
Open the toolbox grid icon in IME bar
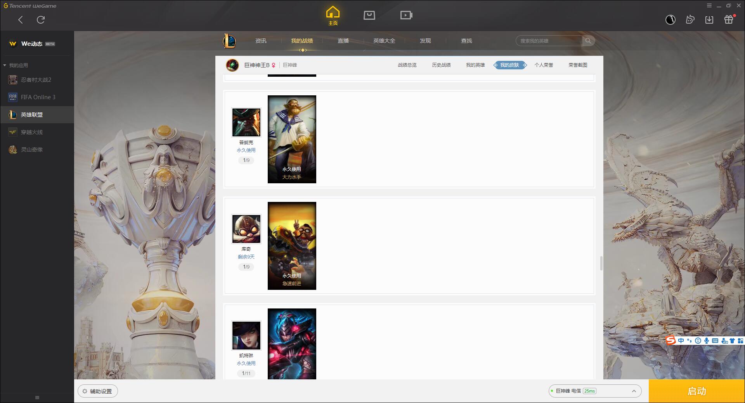point(740,341)
